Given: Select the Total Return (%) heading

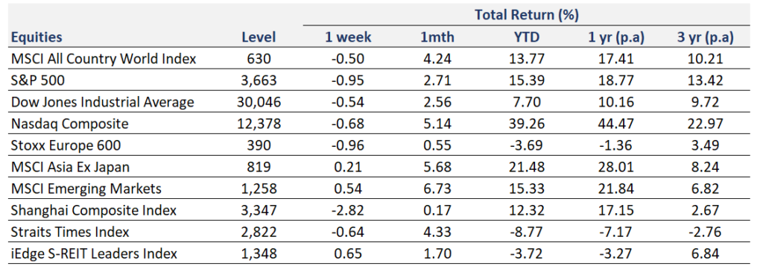Looking at the screenshot, I should coord(527,15).
